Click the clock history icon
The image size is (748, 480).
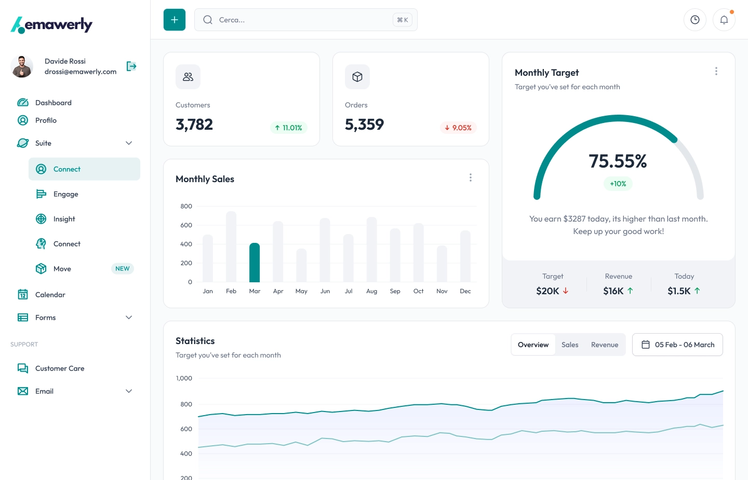pos(694,20)
